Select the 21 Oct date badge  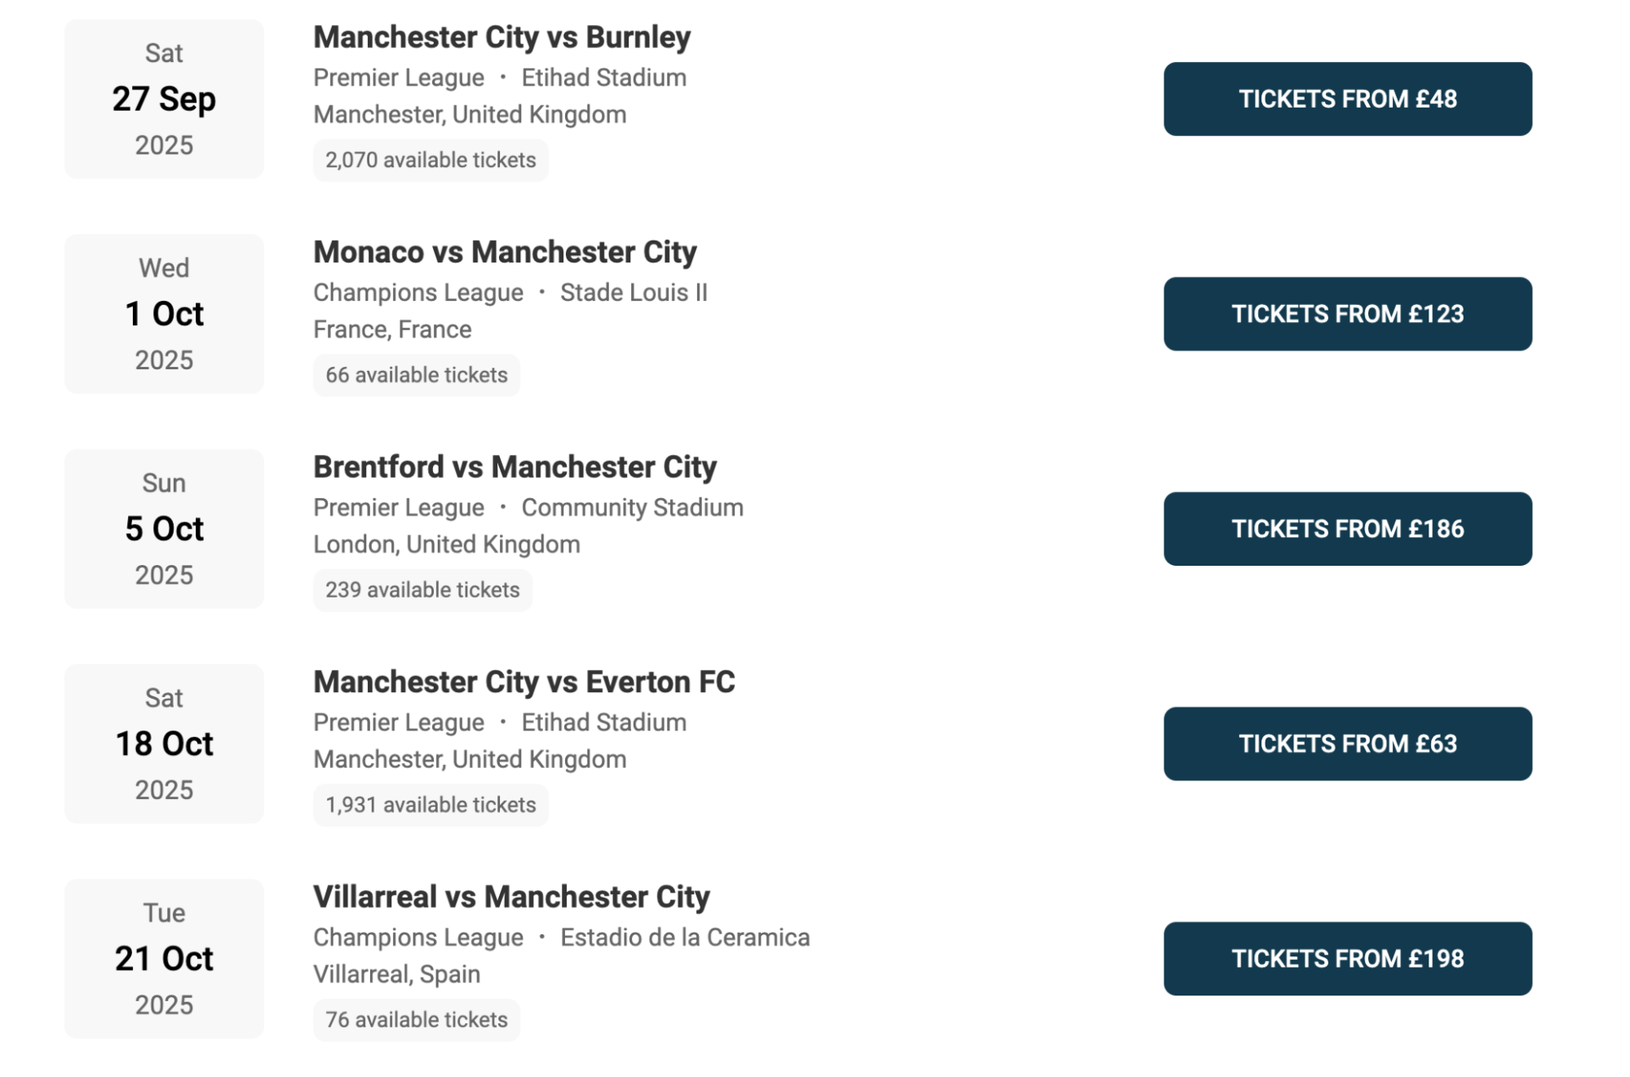pyautogui.click(x=163, y=959)
